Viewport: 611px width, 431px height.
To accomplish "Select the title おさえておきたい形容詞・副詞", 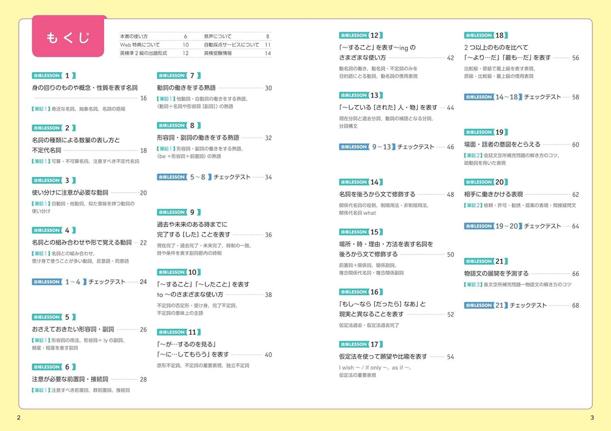I will click(x=73, y=330).
